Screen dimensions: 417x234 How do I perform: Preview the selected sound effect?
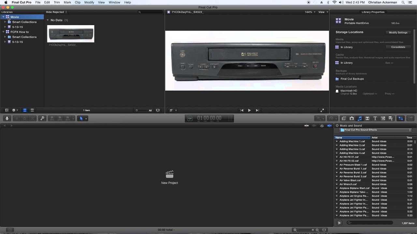click(x=339, y=223)
